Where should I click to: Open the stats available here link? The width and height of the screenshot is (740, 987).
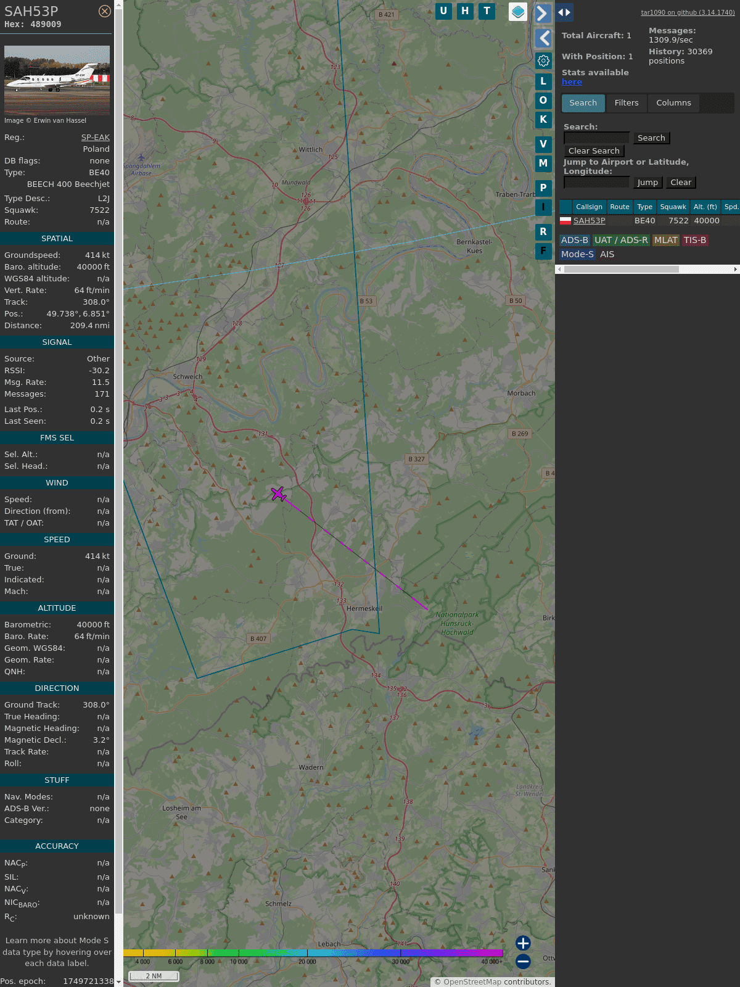(x=572, y=82)
